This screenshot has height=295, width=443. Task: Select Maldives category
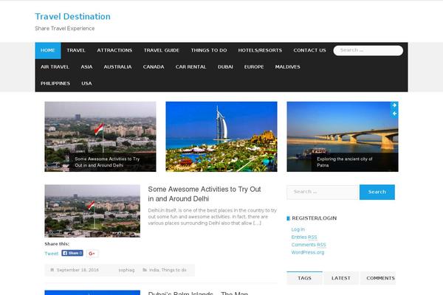(x=288, y=67)
